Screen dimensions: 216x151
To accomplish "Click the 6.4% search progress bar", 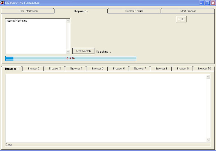I will click(x=70, y=58).
